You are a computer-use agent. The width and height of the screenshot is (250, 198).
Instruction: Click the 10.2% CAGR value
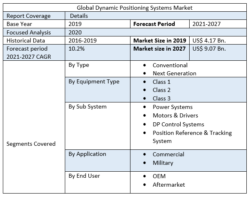77,49
